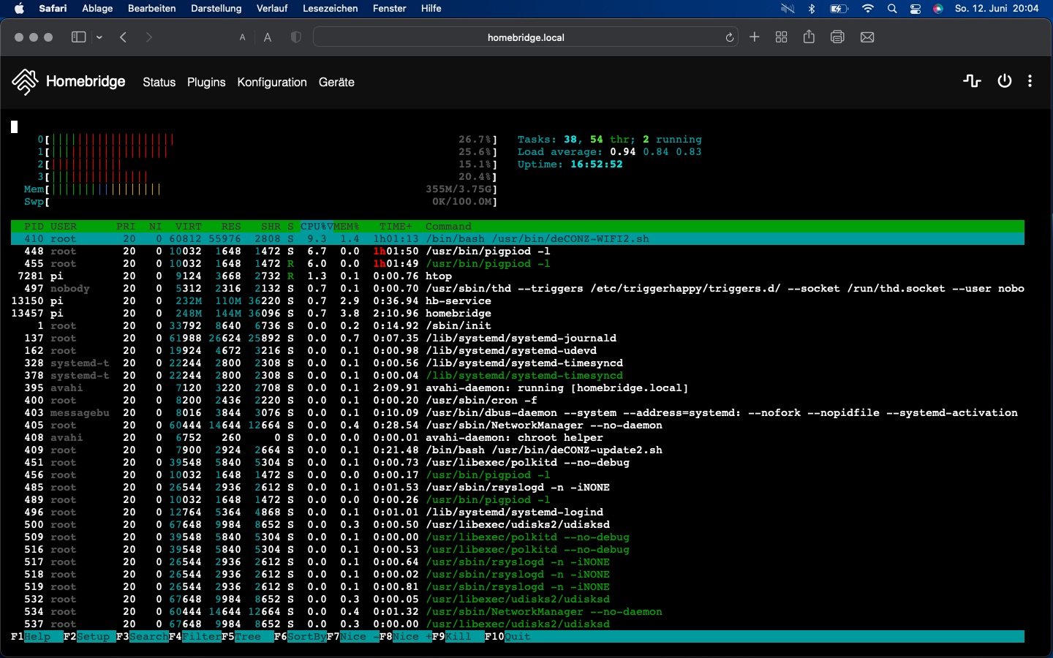Go to the Status page
1053x658 pixels.
pyautogui.click(x=159, y=82)
